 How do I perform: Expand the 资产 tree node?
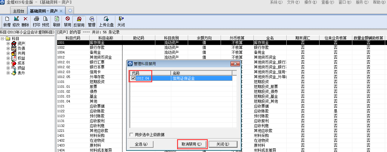[8, 43]
